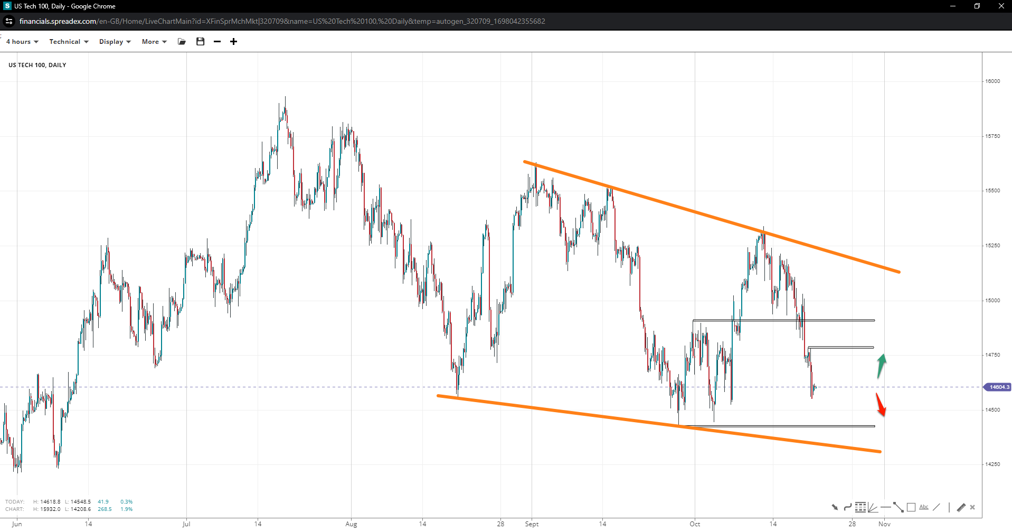Choose the Fibonacci retracement tool
Image resolution: width=1012 pixels, height=531 pixels.
(x=860, y=507)
